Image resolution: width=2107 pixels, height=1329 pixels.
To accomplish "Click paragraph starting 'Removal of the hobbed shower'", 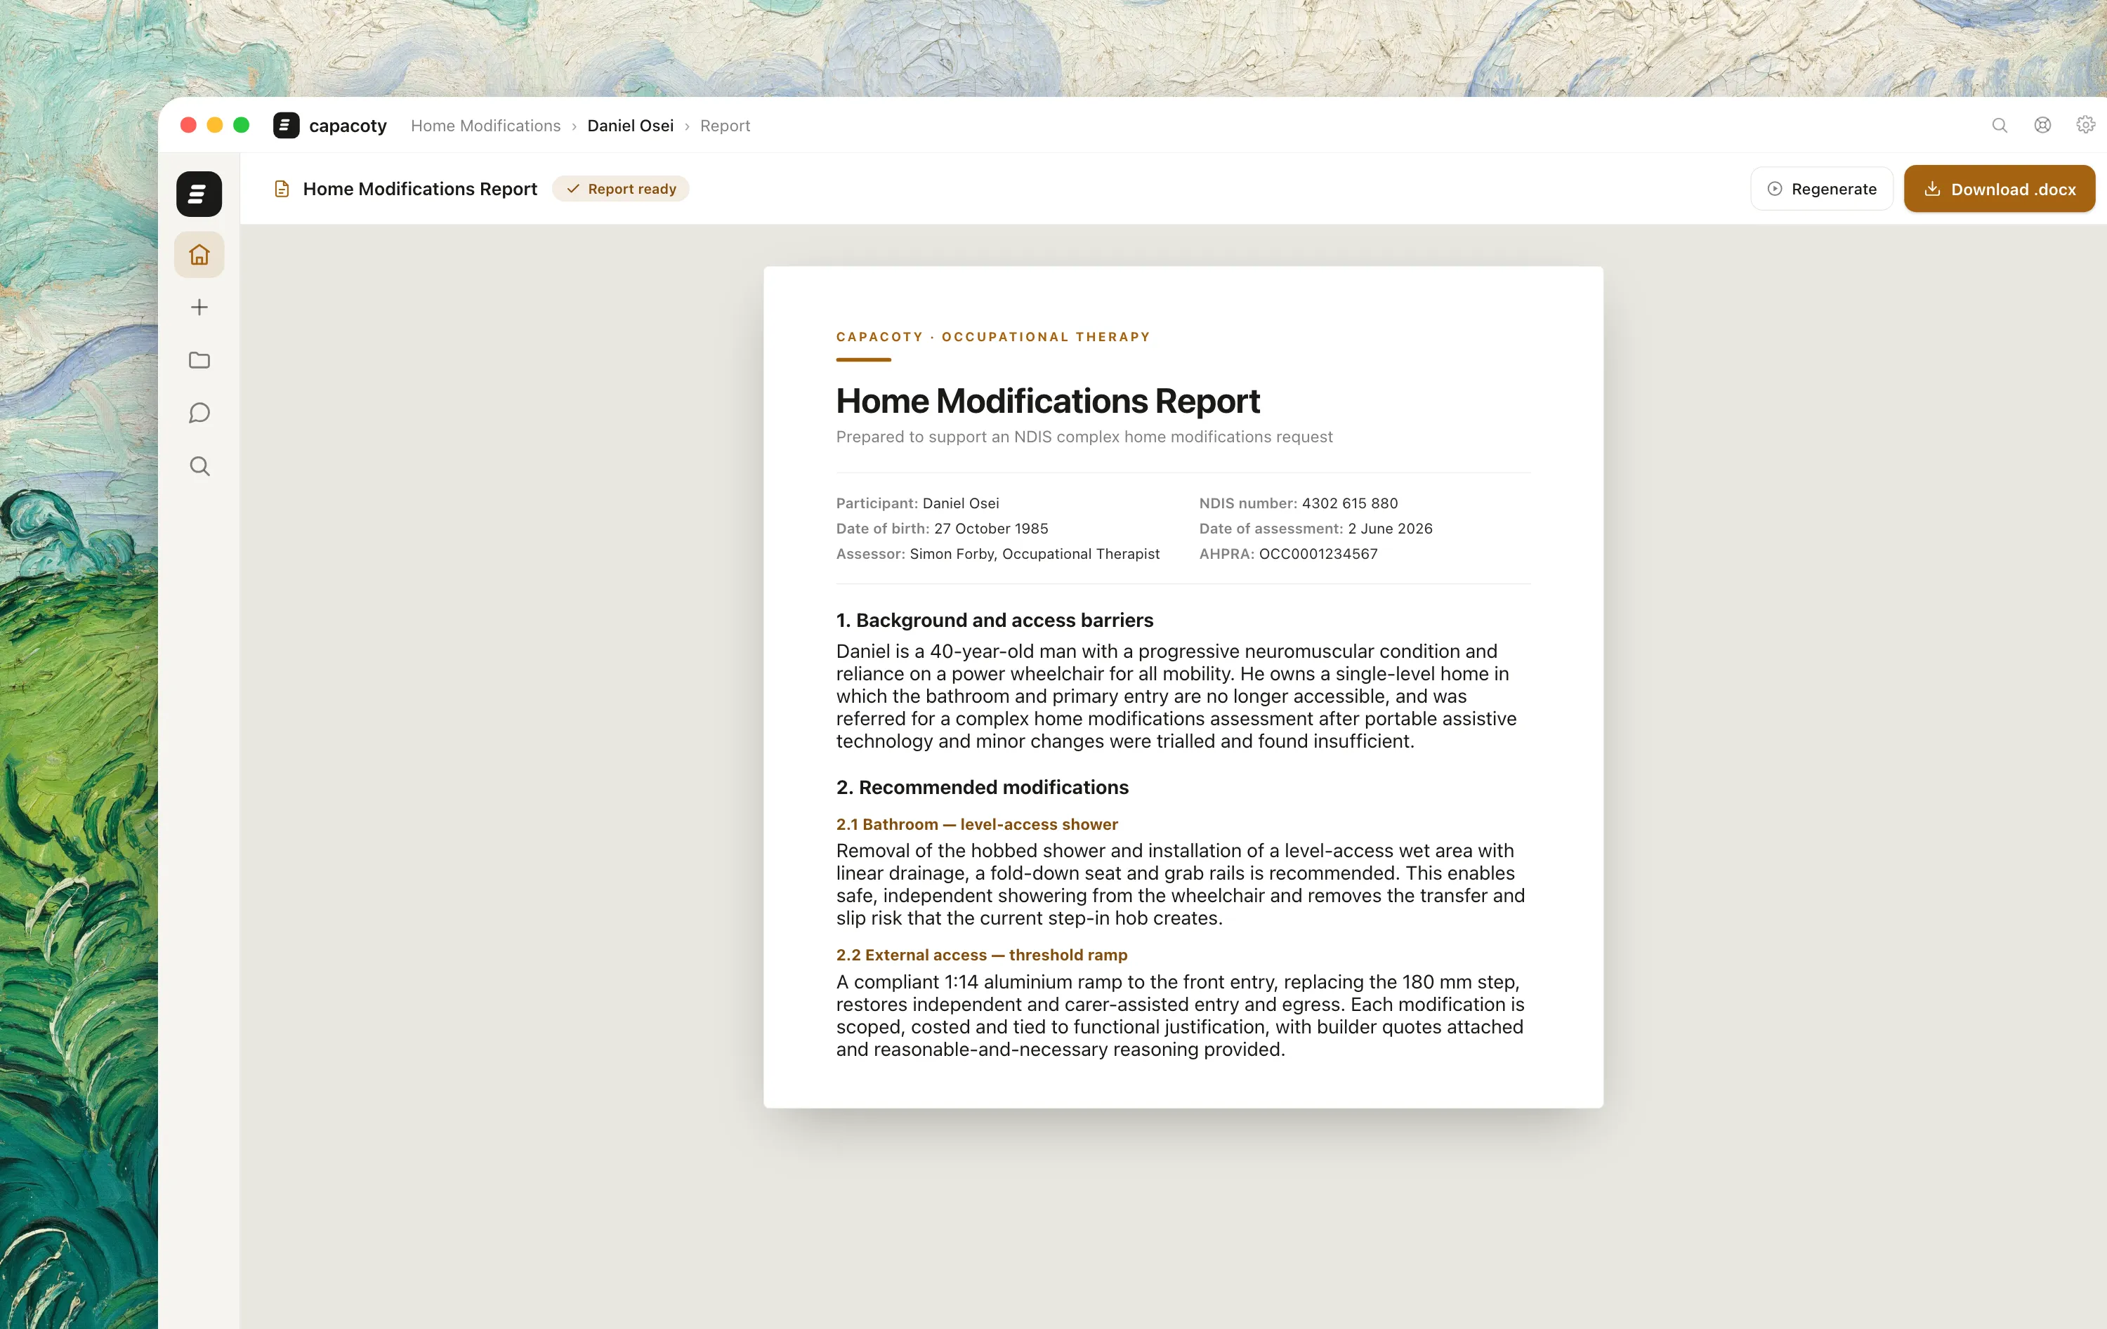I will coord(1181,885).
